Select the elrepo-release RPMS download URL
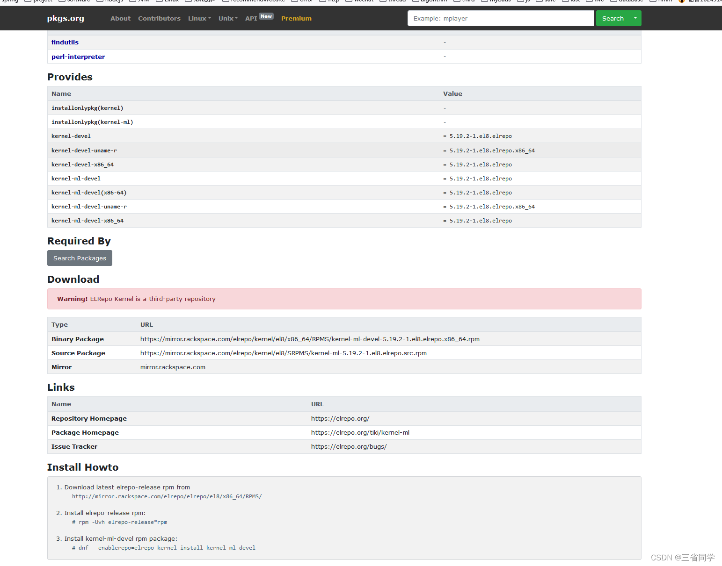722x566 pixels. click(167, 496)
